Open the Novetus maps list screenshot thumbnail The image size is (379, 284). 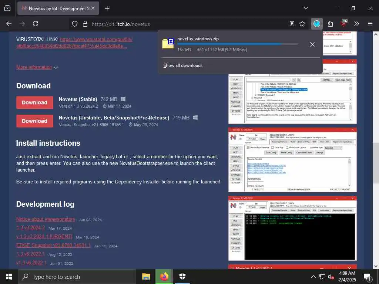click(292, 92)
